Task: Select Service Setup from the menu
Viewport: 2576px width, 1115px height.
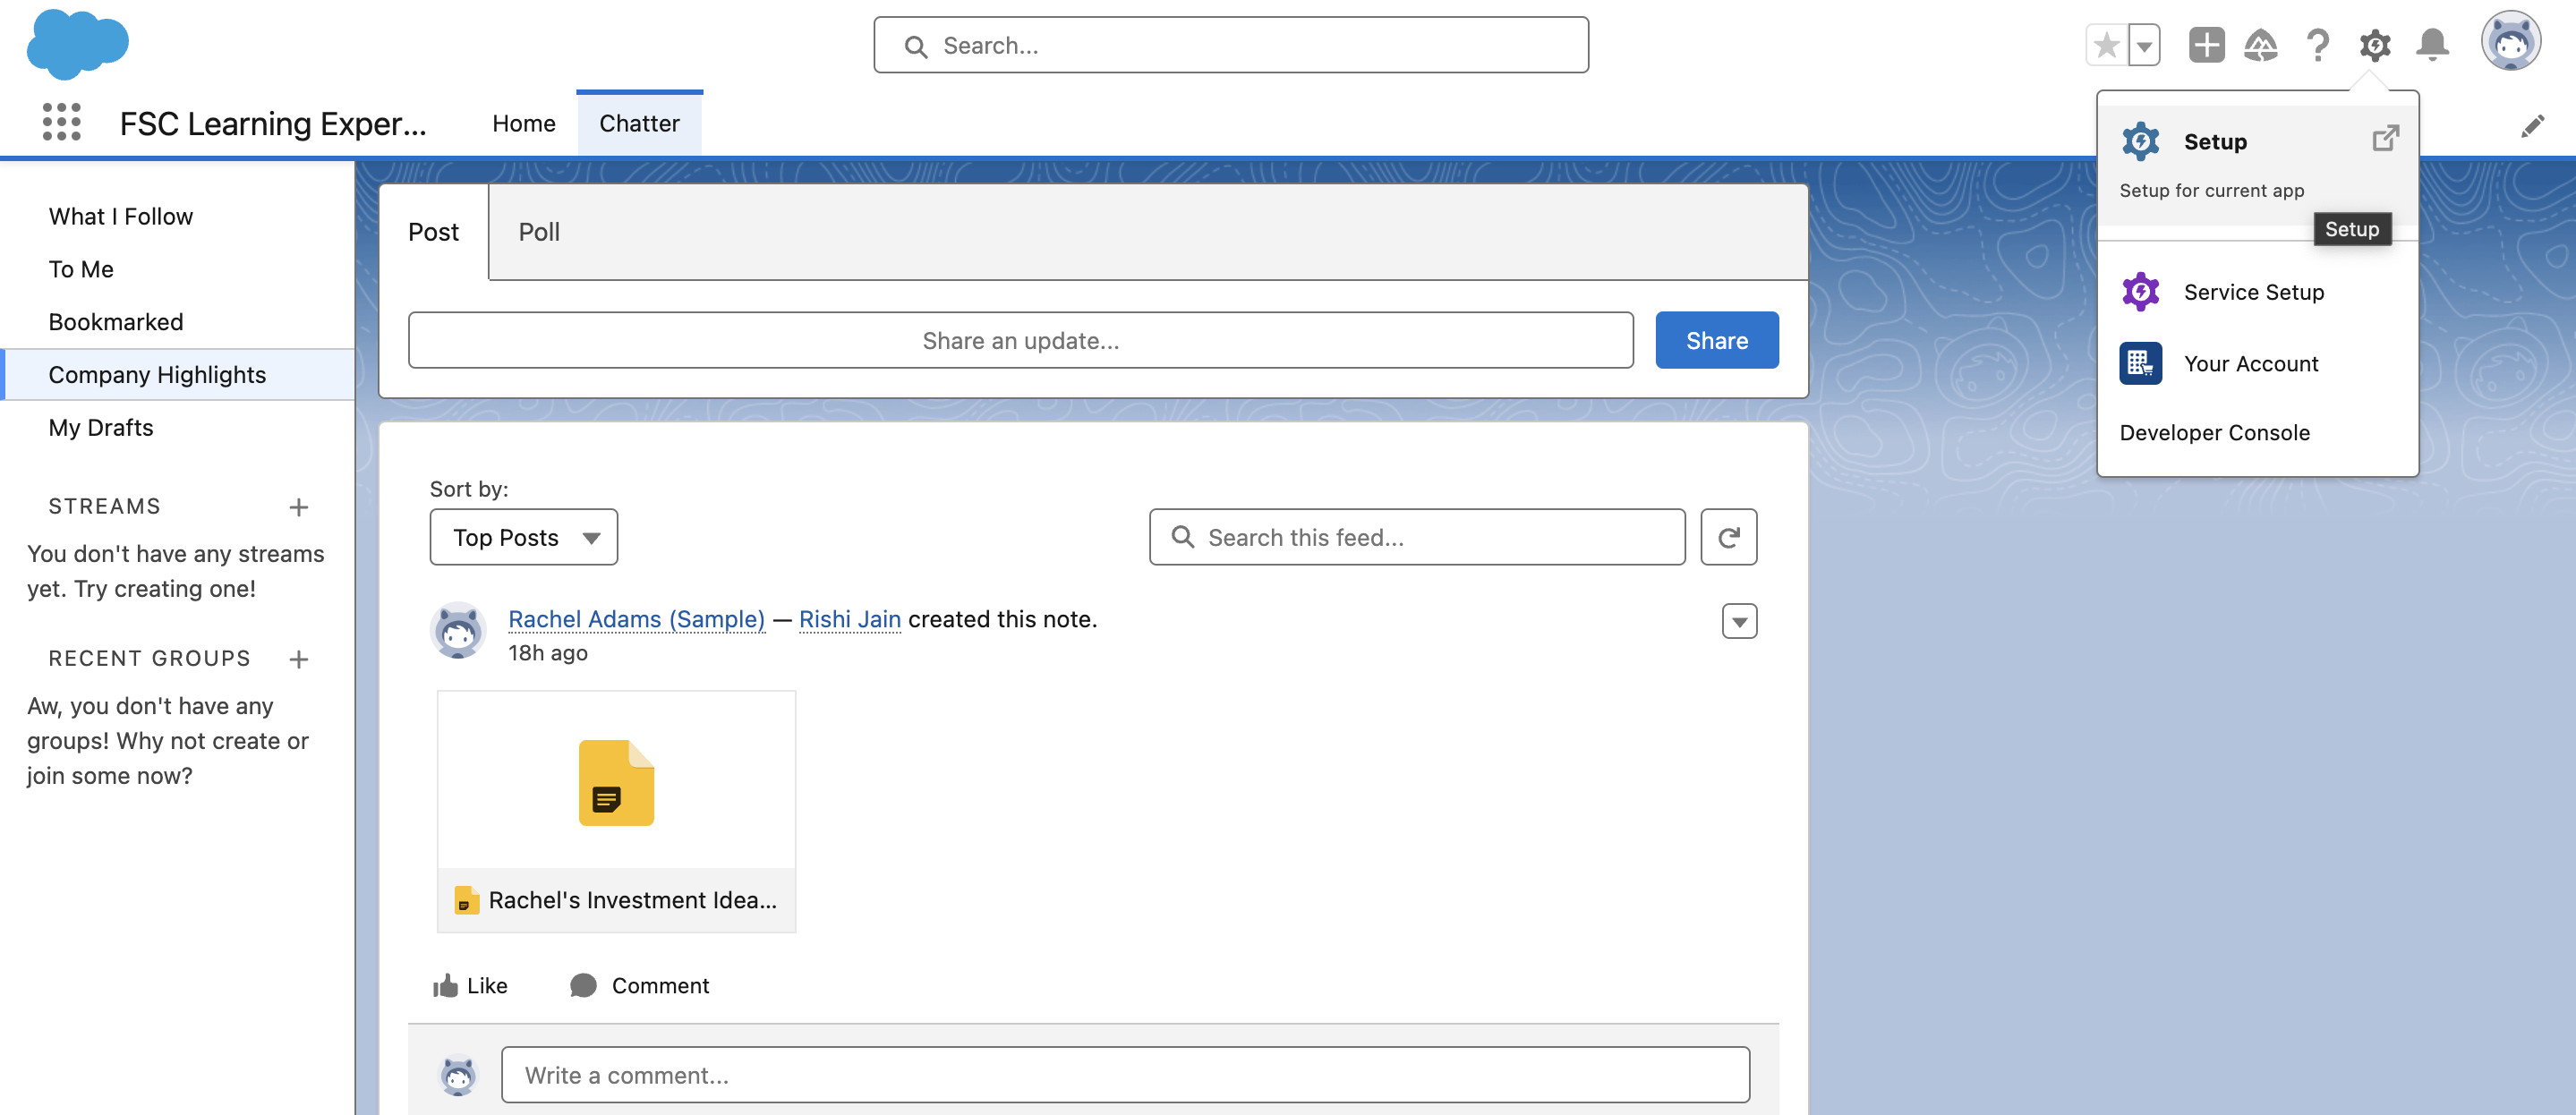Action: (x=2253, y=292)
